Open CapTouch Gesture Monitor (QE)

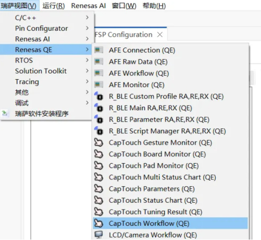pos(170,142)
